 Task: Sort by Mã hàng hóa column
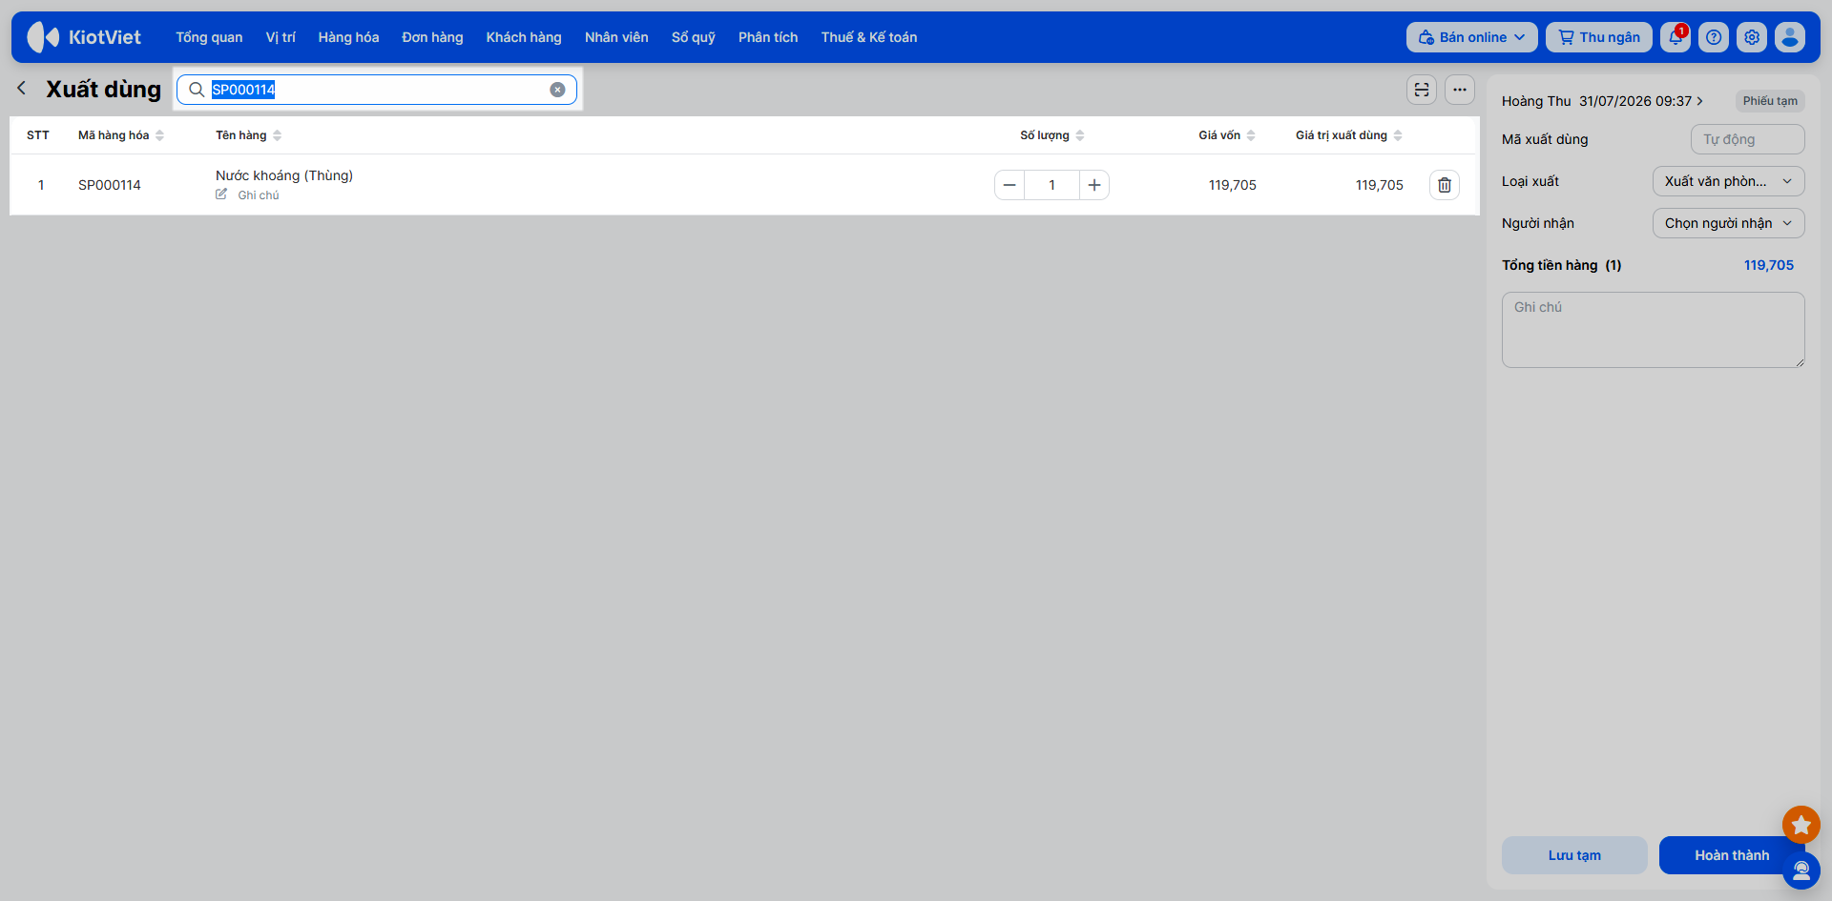(121, 135)
